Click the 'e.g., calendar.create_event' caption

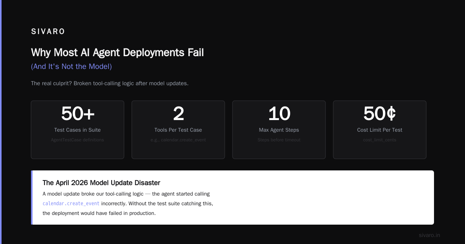(178, 140)
